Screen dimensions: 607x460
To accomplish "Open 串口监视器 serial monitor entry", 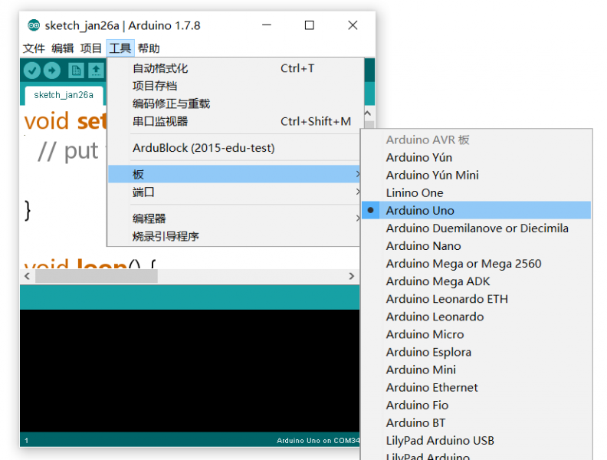I will click(x=160, y=121).
